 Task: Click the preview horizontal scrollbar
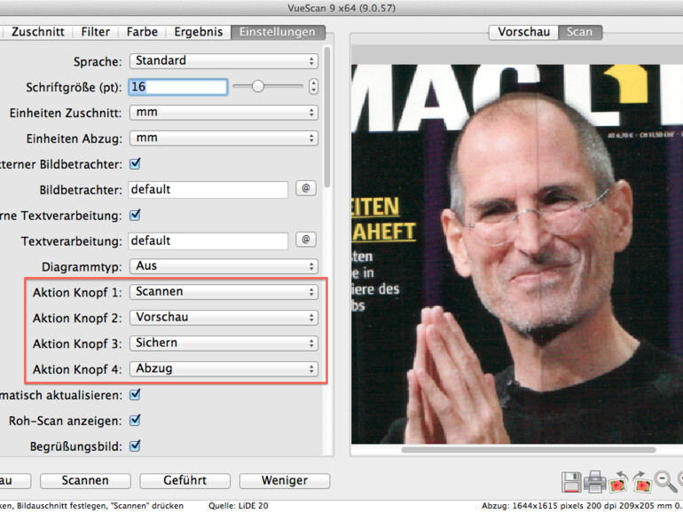[529, 449]
